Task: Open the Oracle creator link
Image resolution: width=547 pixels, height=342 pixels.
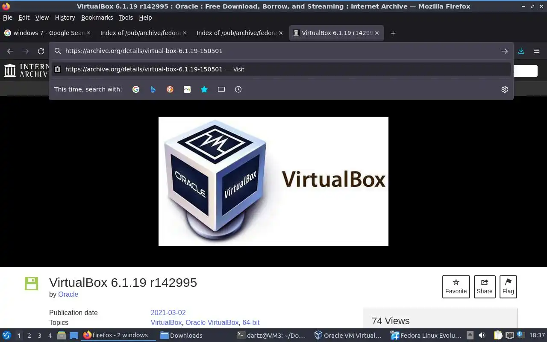Action: [68, 294]
